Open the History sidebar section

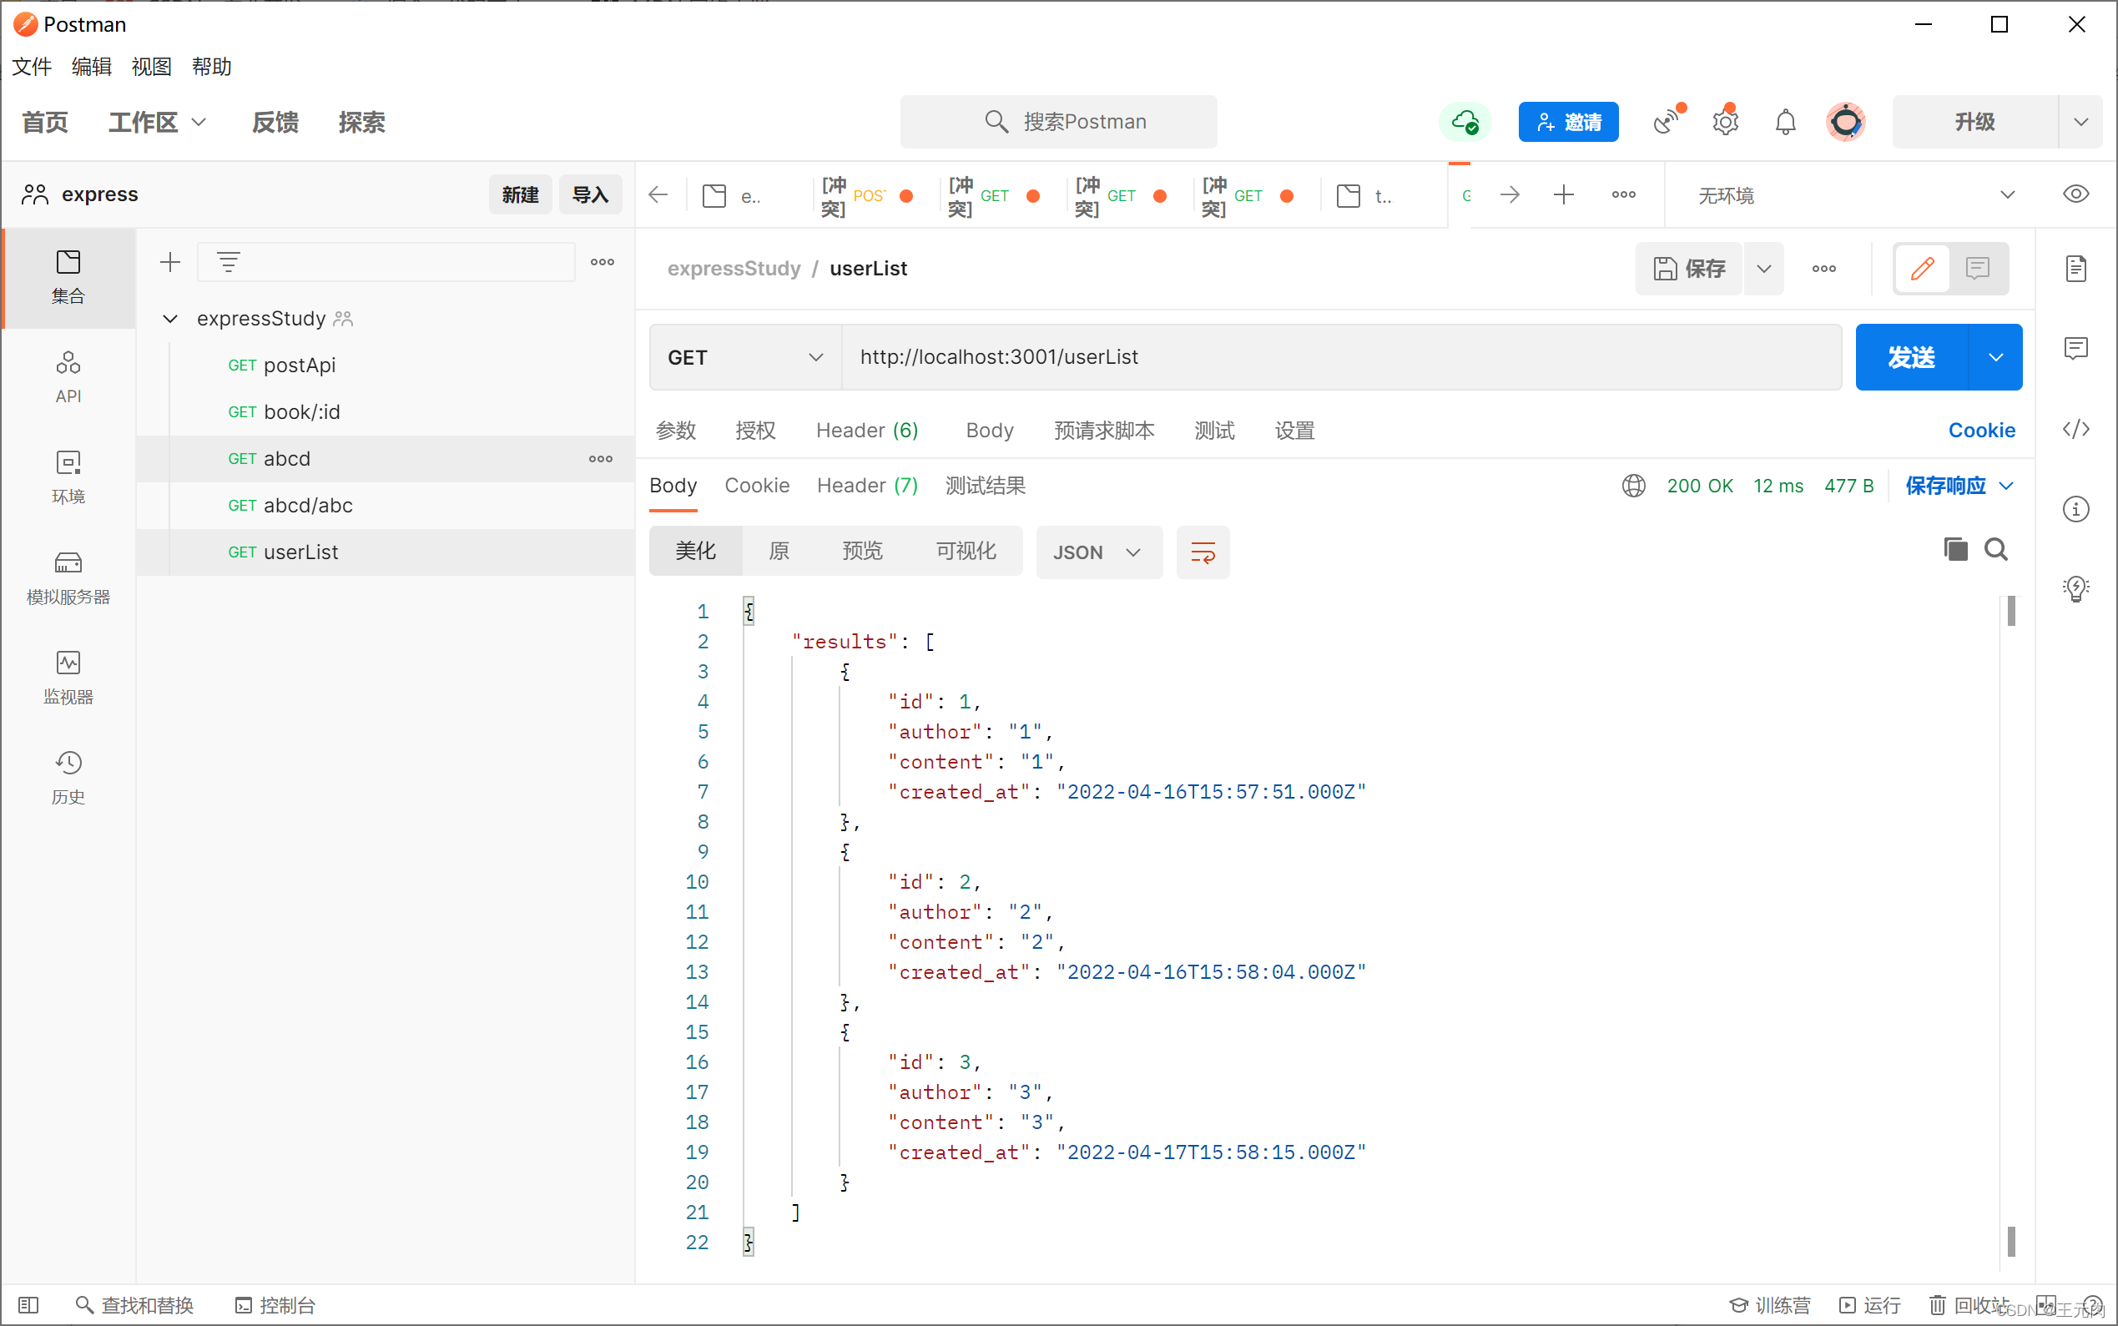(68, 778)
